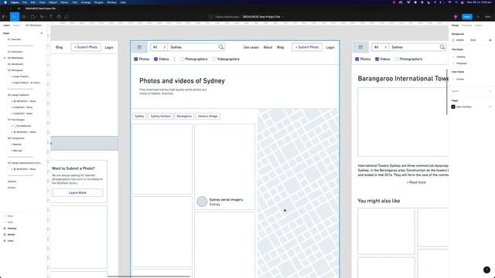
Task: Toggle Photos checkbox in center wireframe
Action: [x=136, y=59]
